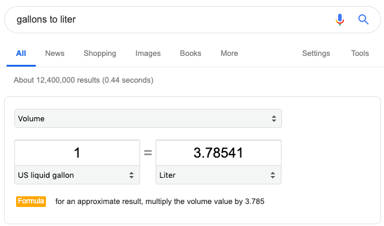Image resolution: width=384 pixels, height=226 pixels.
Task: Open search Settings
Action: 316,54
